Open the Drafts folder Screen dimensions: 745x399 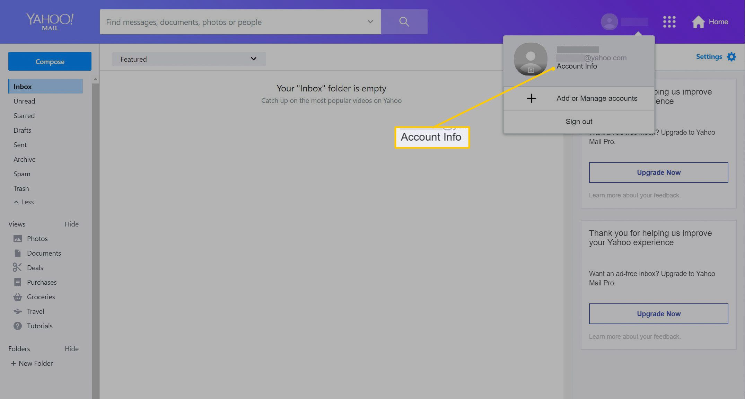22,130
